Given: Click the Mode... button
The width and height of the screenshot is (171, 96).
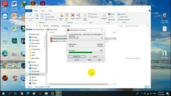Looking at the screenshot, I should [x=90, y=60].
